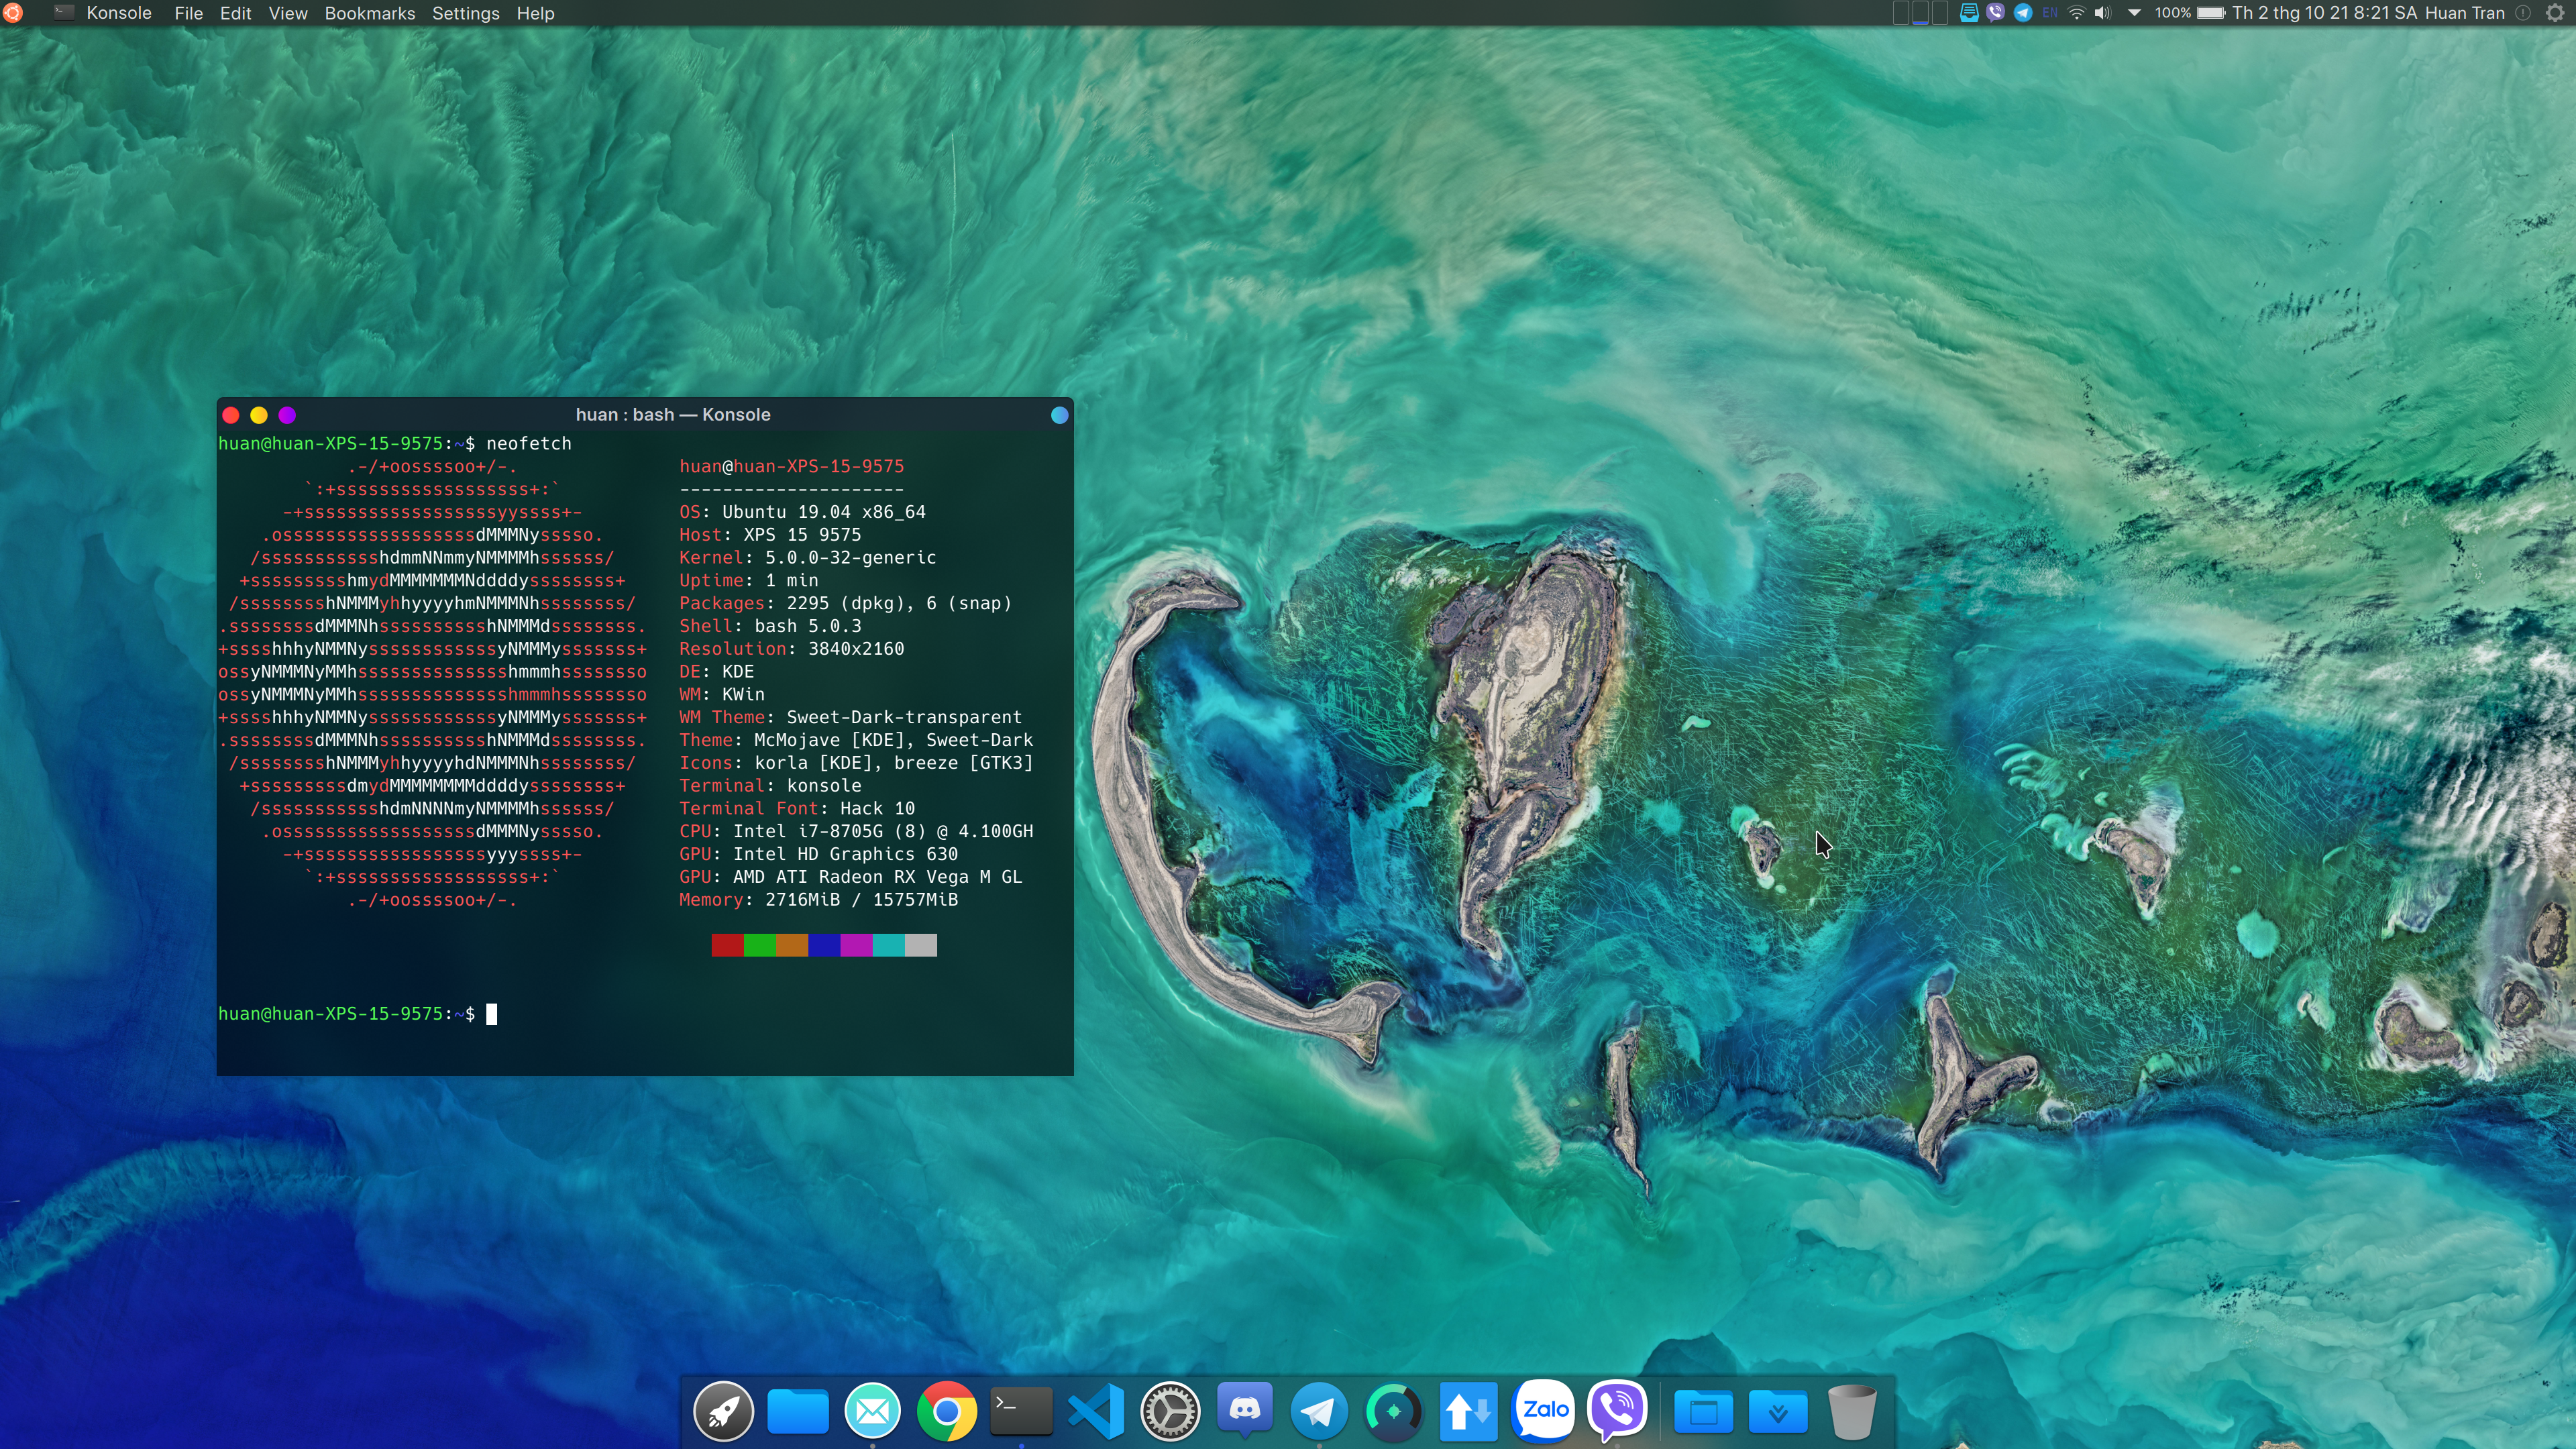
Task: Open the Launchpad rocket icon in dock
Action: (x=723, y=1411)
